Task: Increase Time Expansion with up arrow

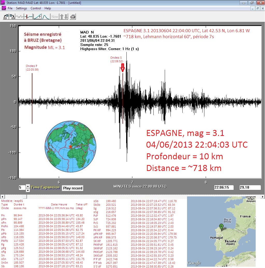Action: [28, 186]
